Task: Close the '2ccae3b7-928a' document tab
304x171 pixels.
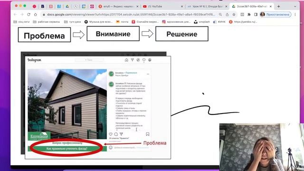Action: [x=271, y=6]
